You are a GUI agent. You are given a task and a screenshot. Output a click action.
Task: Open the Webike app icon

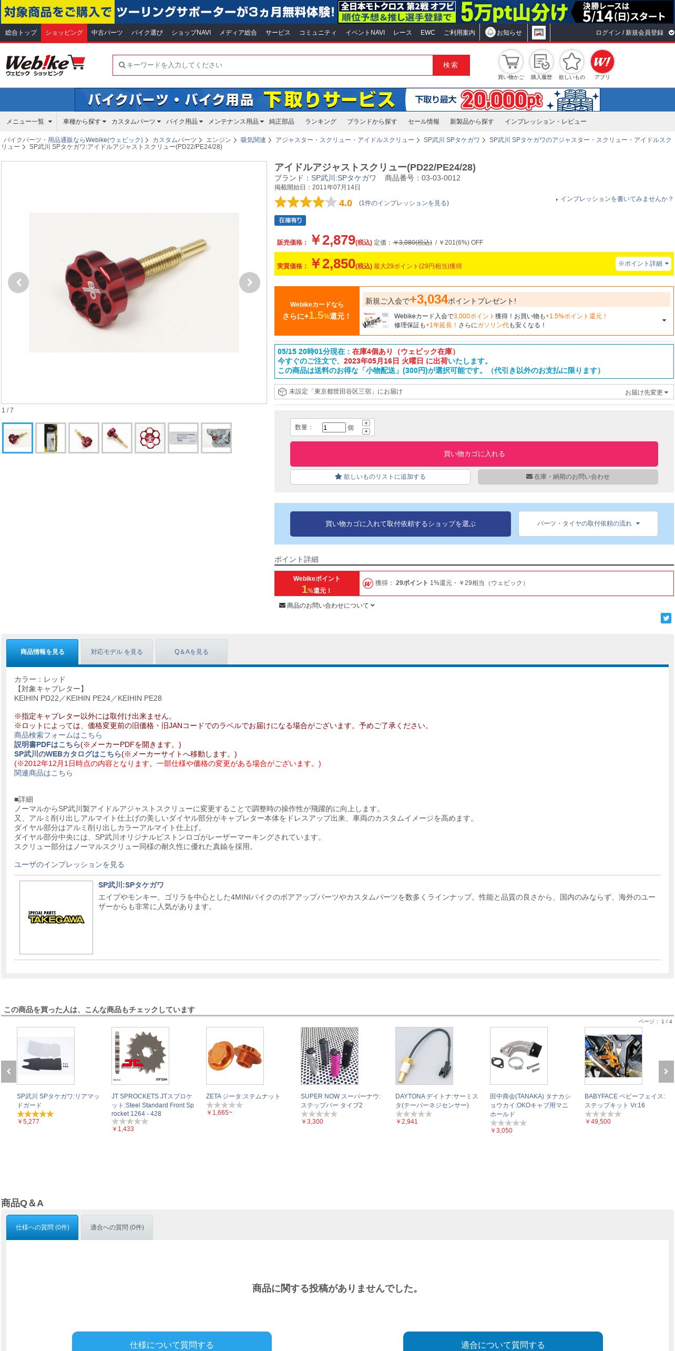point(602,62)
